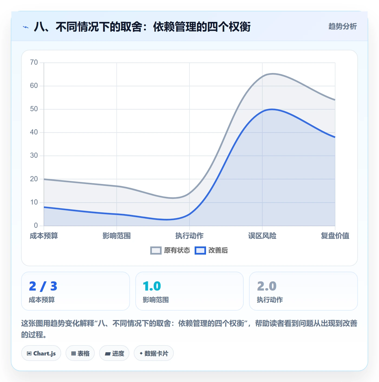Click the 误区风险 x-axis label
Screen dimensions: 379x382
[x=262, y=236]
